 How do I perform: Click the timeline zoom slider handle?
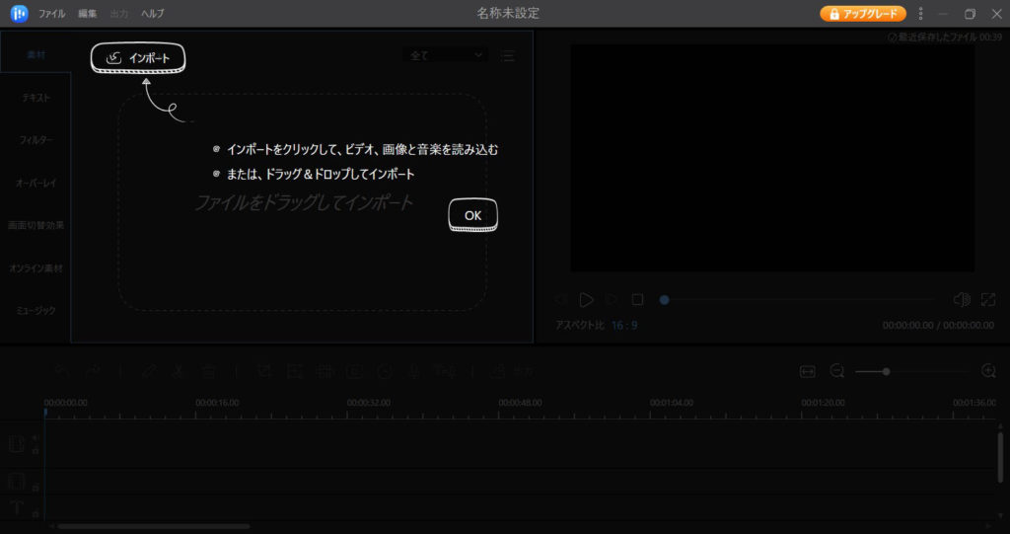[887, 371]
